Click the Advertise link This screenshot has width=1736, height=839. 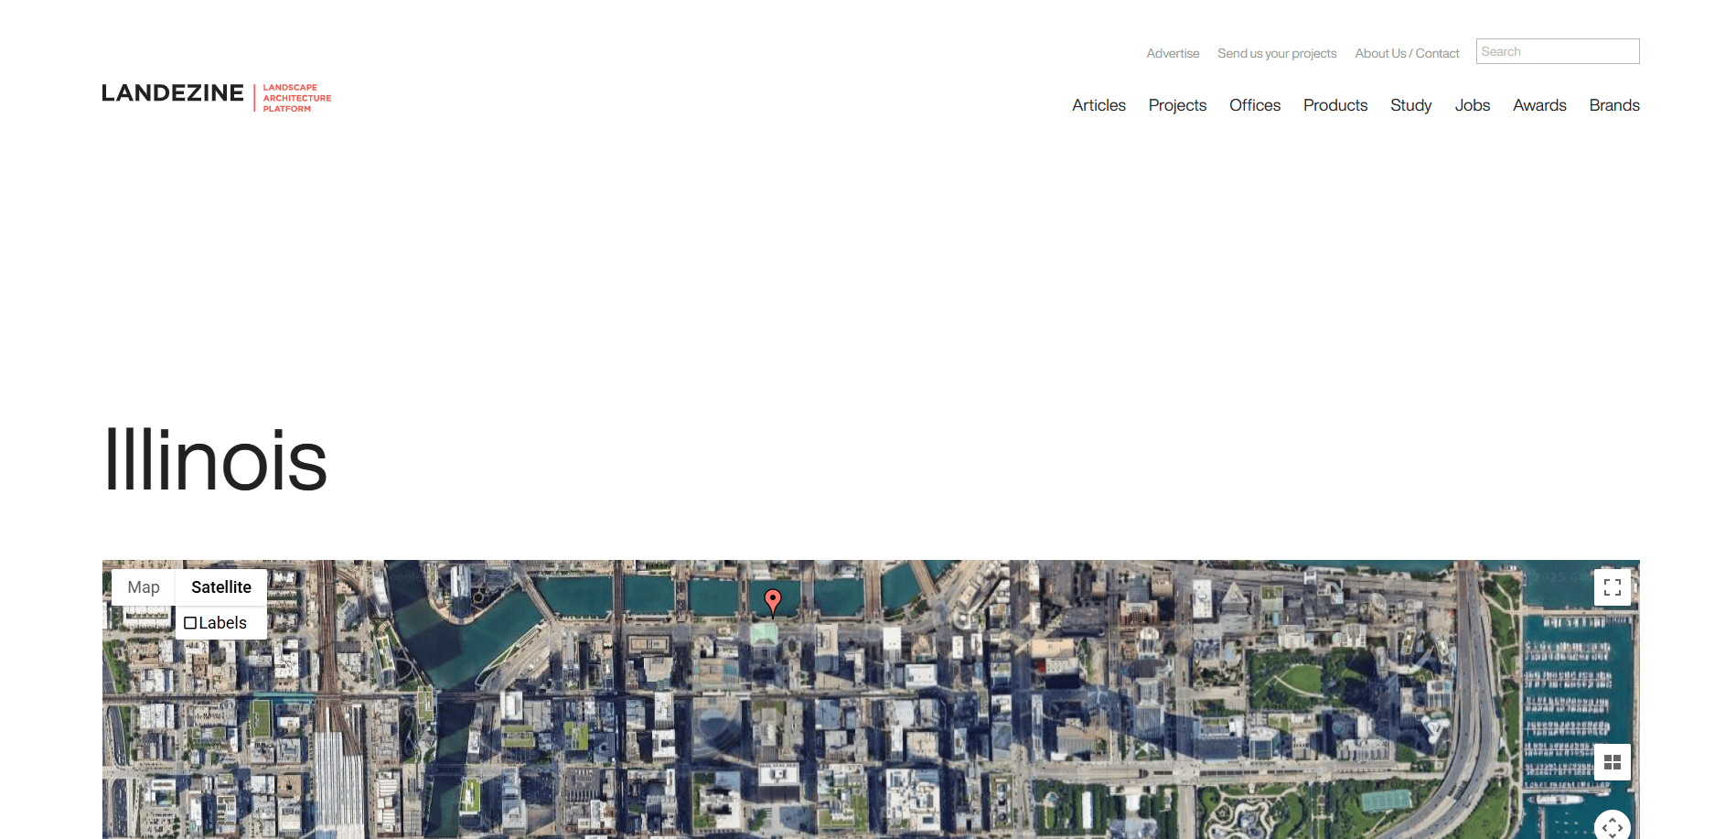(1173, 53)
